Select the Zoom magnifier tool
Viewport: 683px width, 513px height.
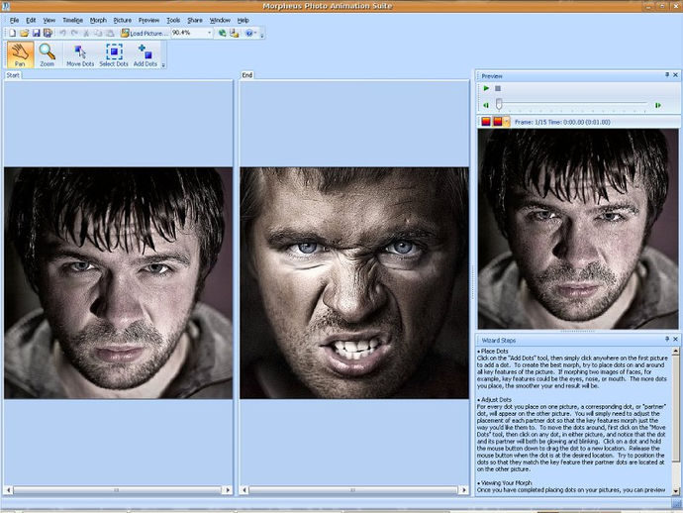pyautogui.click(x=48, y=54)
